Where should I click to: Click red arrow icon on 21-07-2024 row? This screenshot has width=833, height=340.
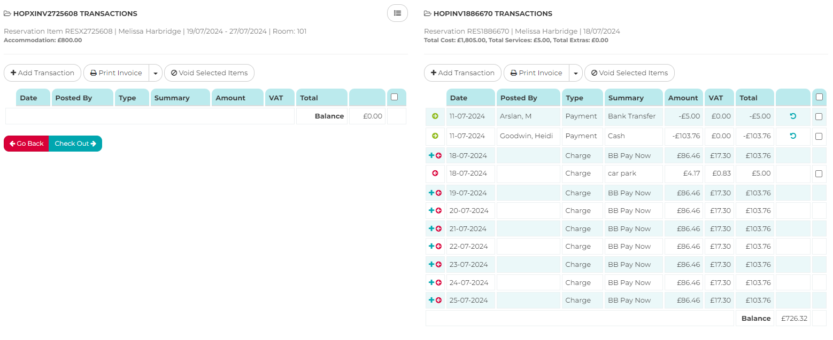(439, 229)
